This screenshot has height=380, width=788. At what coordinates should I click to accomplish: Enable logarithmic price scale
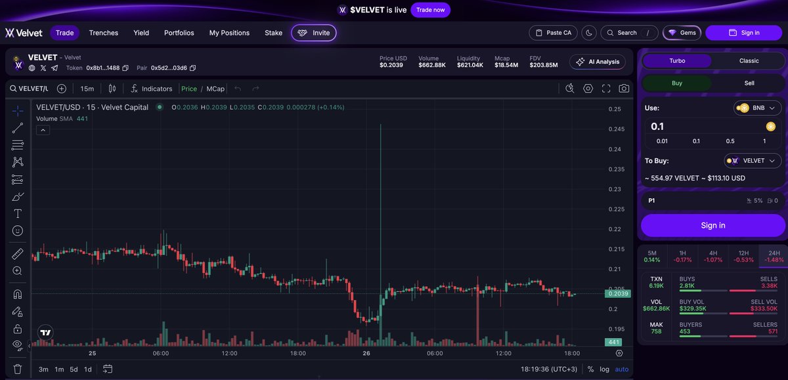tap(604, 369)
